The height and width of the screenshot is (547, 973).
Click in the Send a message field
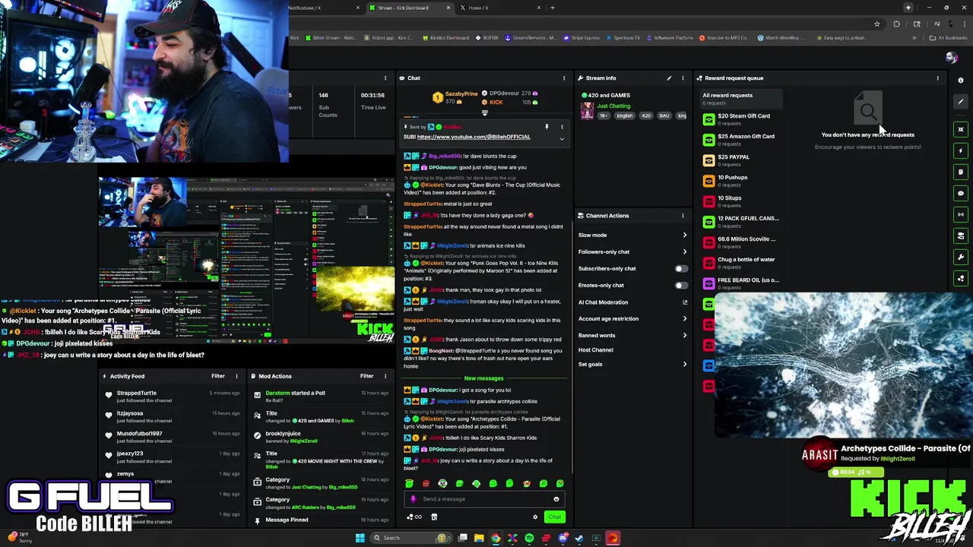(x=484, y=499)
